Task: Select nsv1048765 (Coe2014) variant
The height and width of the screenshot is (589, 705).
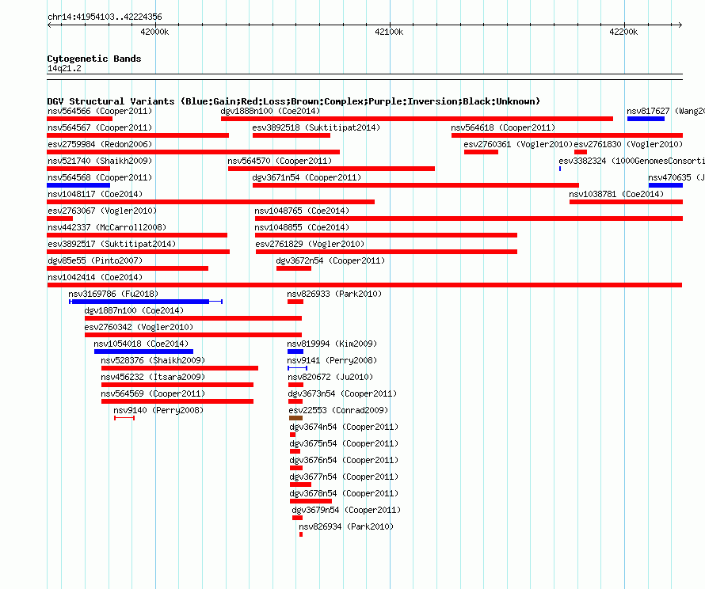Action: coord(302,211)
